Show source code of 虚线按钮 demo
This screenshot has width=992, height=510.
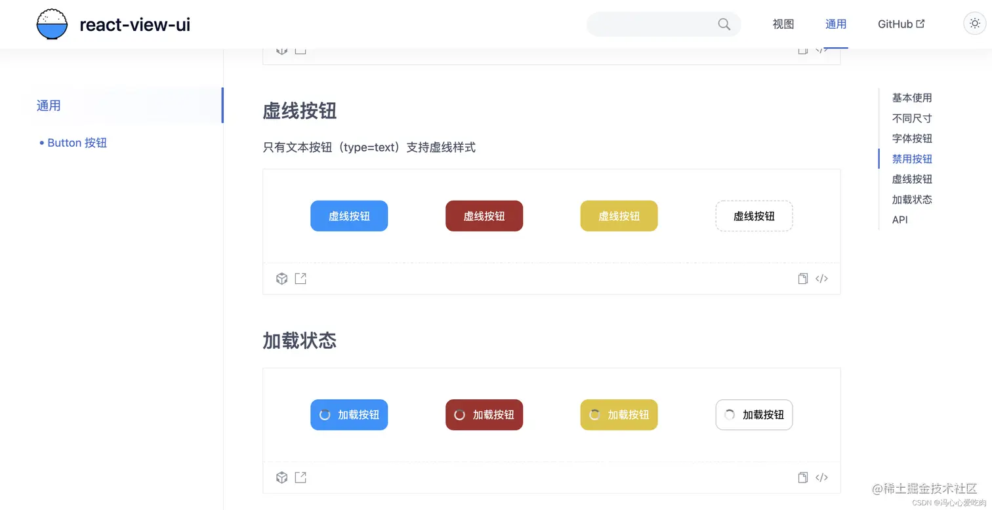pos(821,278)
